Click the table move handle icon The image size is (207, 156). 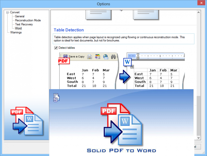(x=132, y=67)
